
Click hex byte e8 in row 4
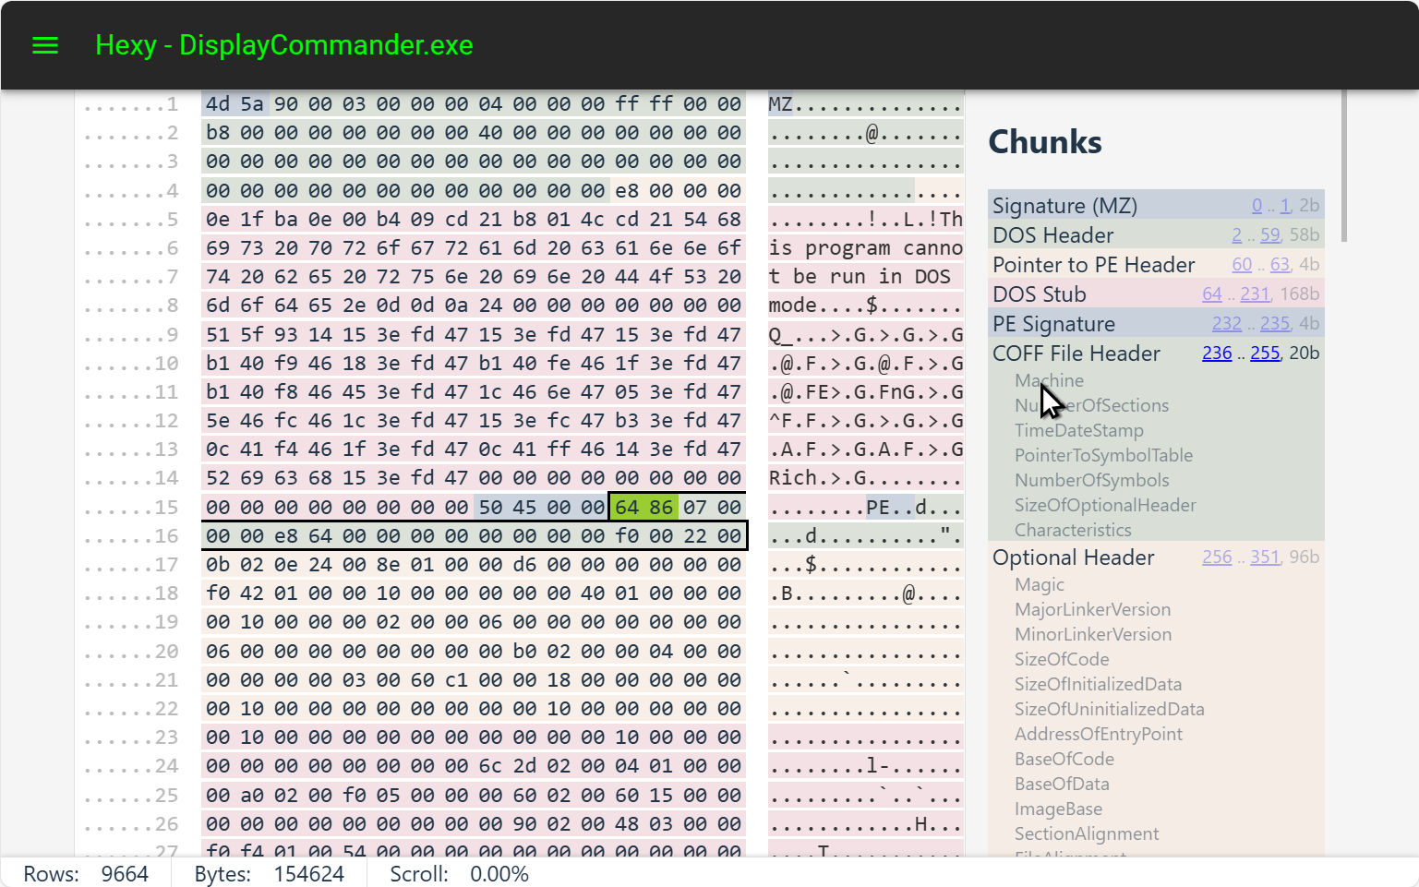coord(627,190)
